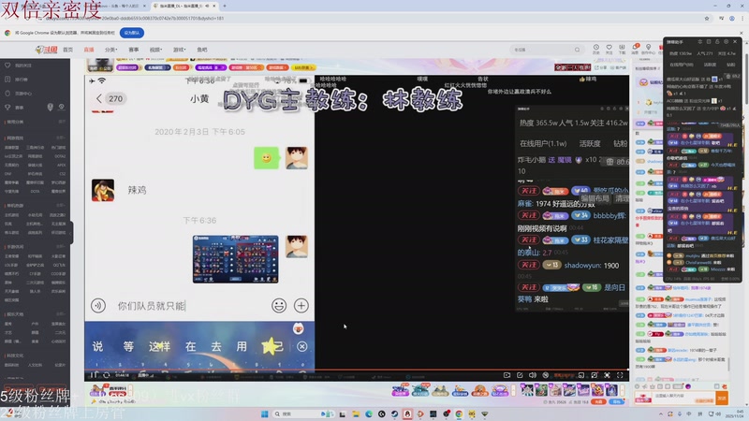Screen dimensions: 749x421
Task: Click 客户端 link above the player
Action: pos(619,67)
